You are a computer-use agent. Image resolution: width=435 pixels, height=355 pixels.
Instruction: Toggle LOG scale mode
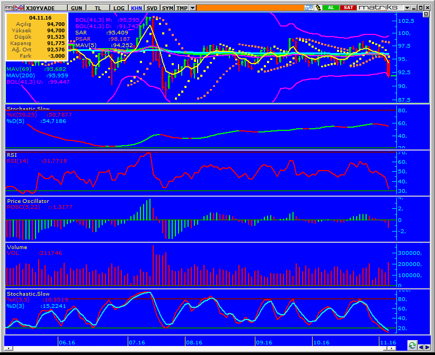119,8
